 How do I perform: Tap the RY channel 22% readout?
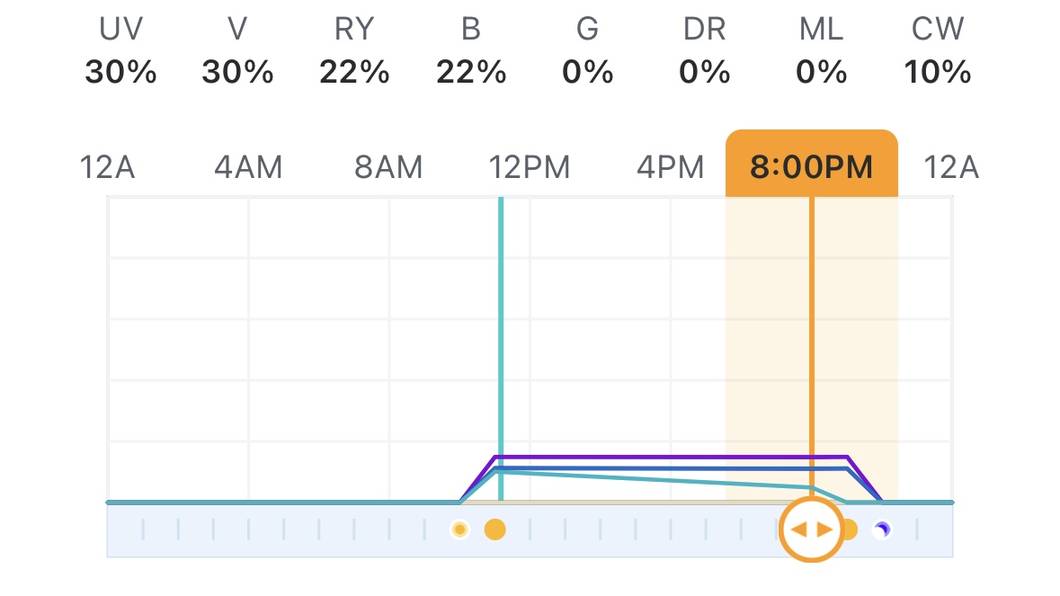(x=354, y=52)
